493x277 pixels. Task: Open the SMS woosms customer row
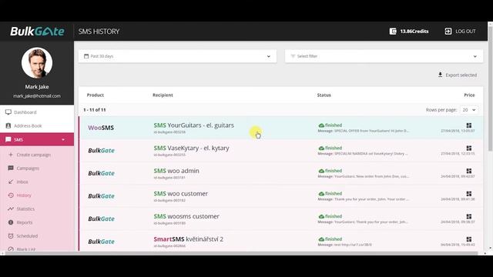point(280,219)
